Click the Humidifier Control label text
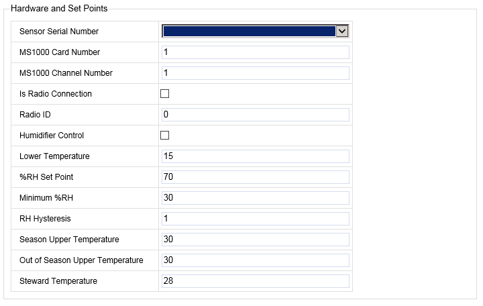The height and width of the screenshot is (306, 483). coord(52,136)
